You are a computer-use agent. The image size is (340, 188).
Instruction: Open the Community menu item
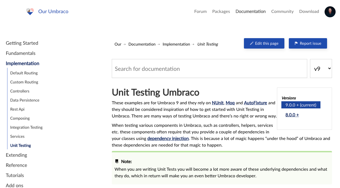click(282, 12)
